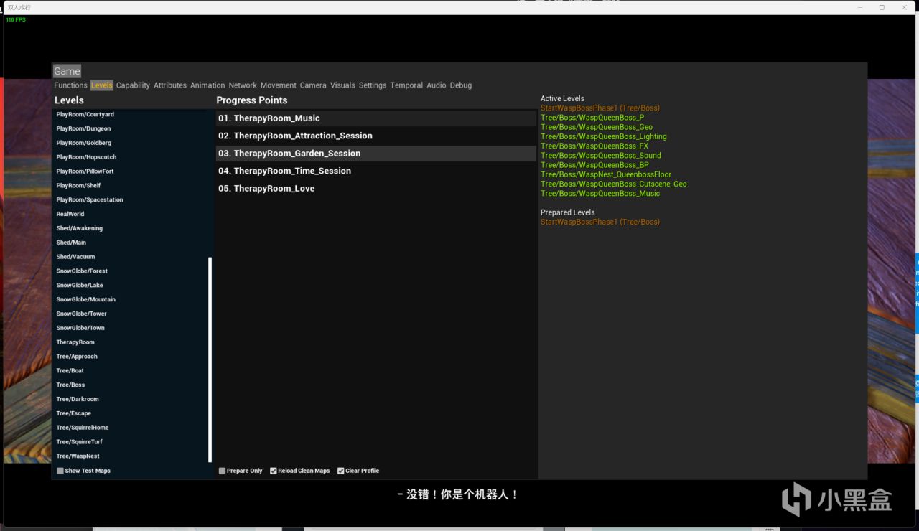This screenshot has height=531, width=919.
Task: Toggle the Show Test Maps checkbox
Action: [60, 471]
